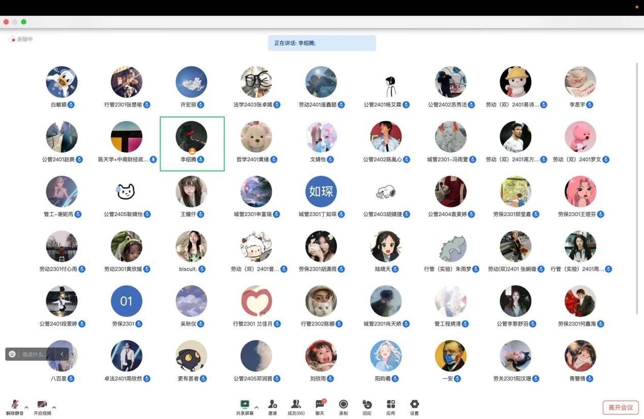Viewport: 644px width, 419px height.
Task: Open the 成员(65) members list
Action: (295, 405)
